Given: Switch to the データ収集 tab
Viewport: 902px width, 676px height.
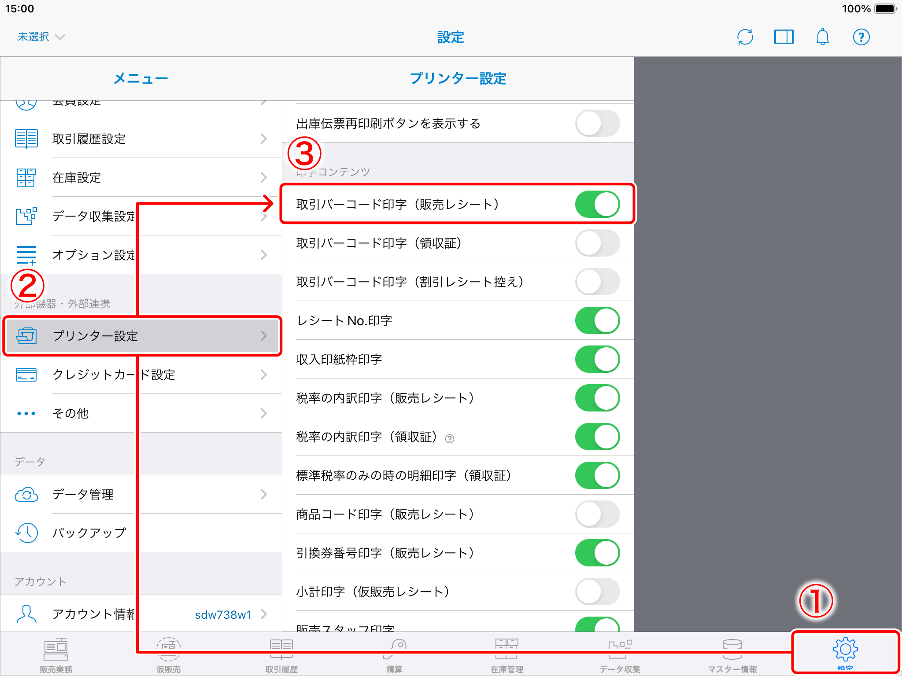Looking at the screenshot, I should (620, 656).
